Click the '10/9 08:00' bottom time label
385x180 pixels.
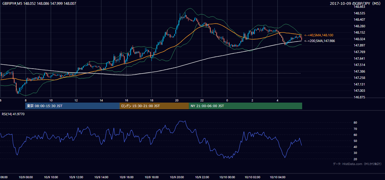tap(25, 177)
